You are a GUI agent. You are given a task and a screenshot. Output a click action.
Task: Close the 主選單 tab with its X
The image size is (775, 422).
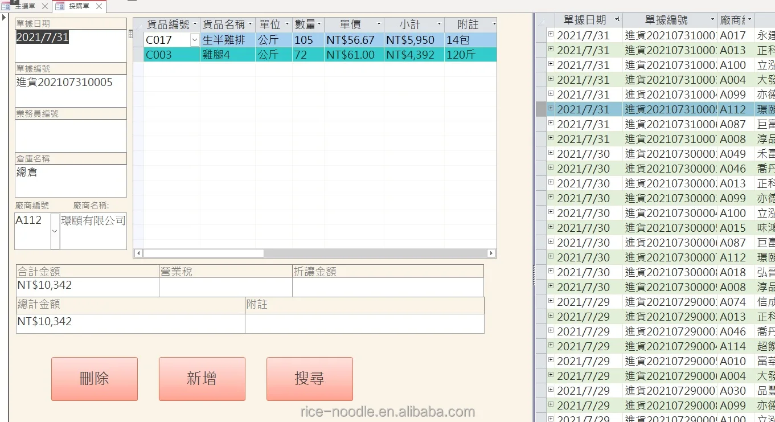(x=45, y=6)
